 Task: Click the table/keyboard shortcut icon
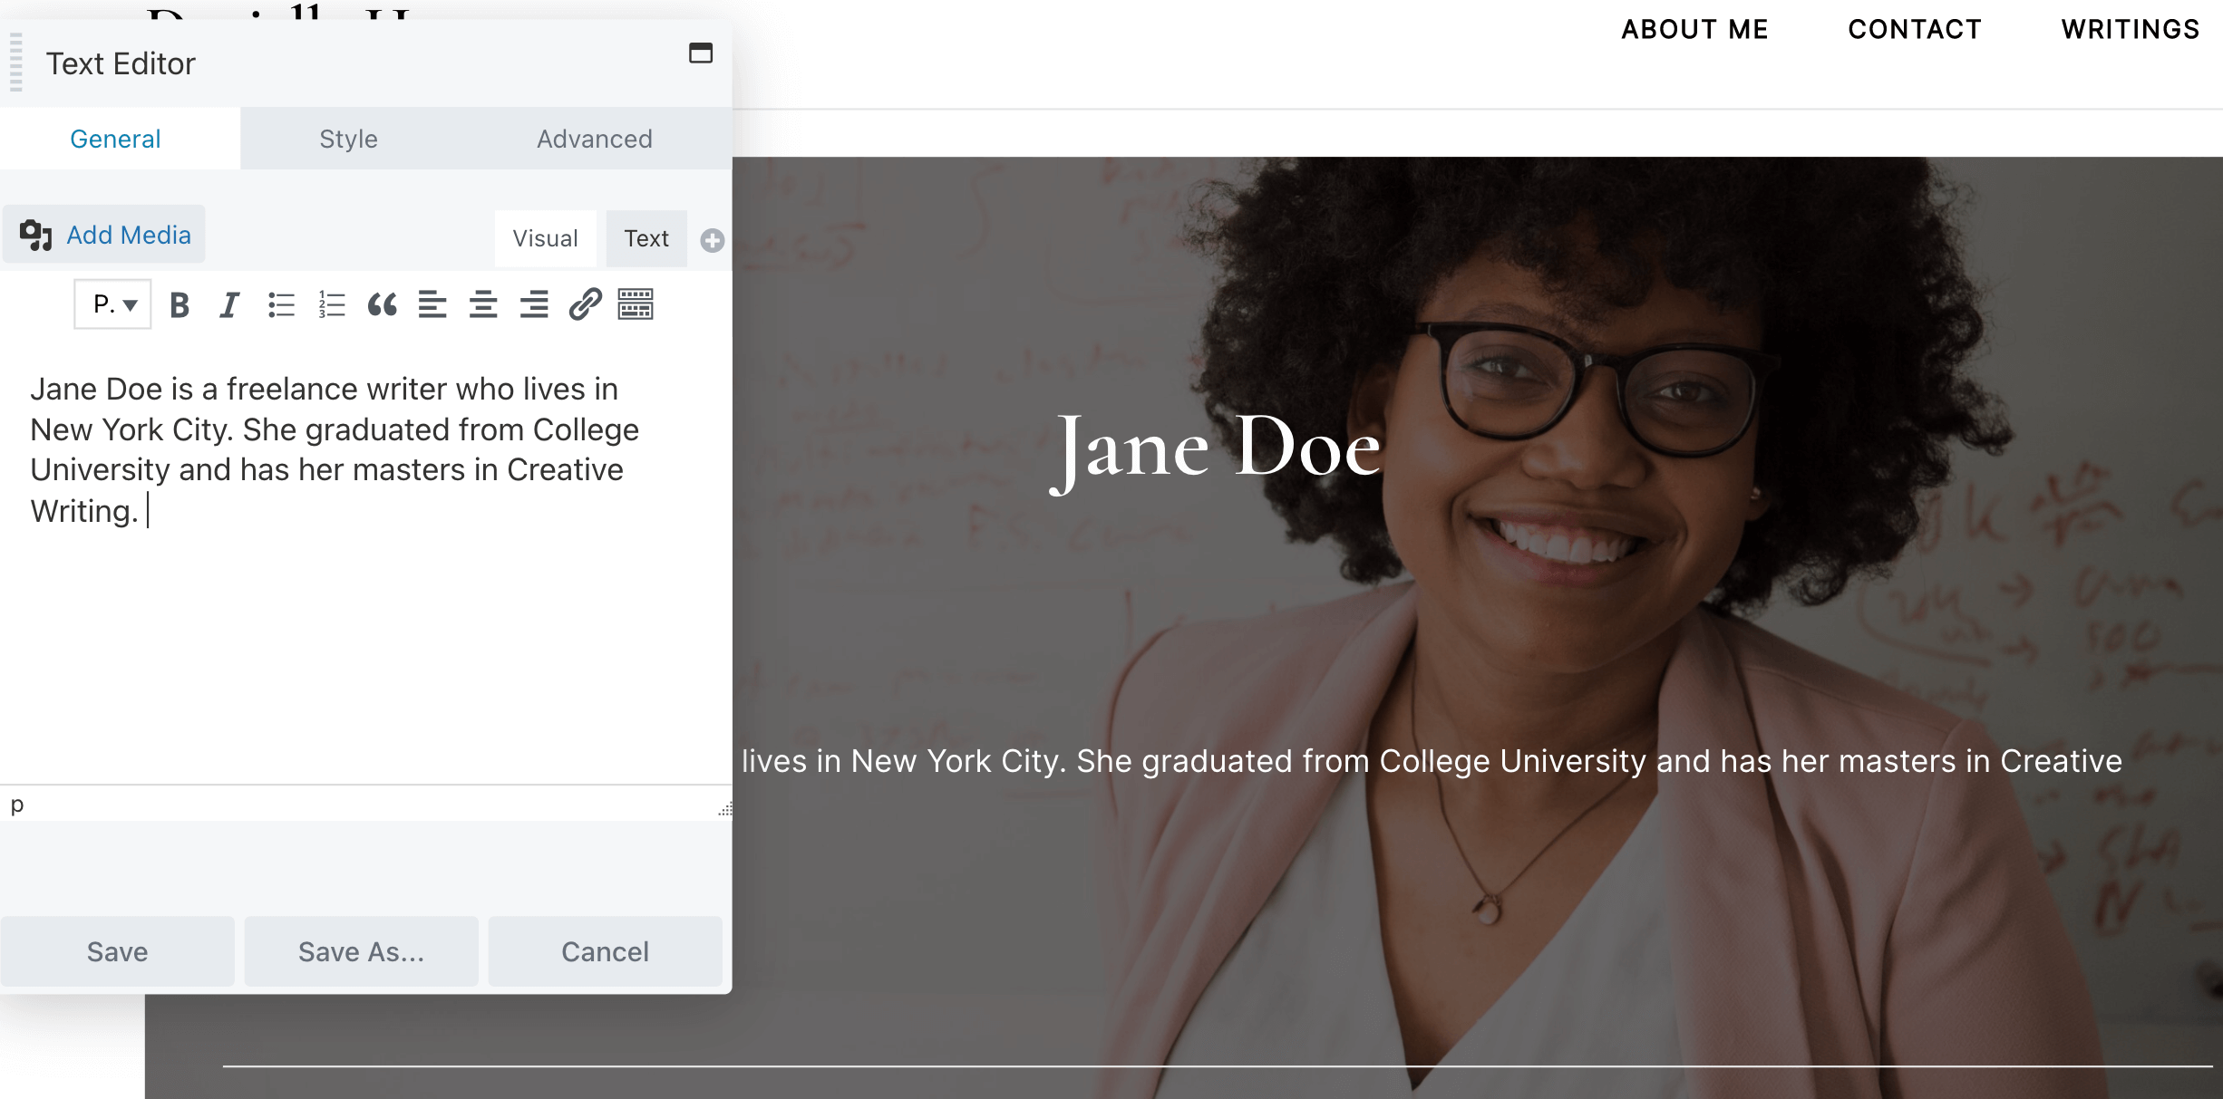coord(636,304)
